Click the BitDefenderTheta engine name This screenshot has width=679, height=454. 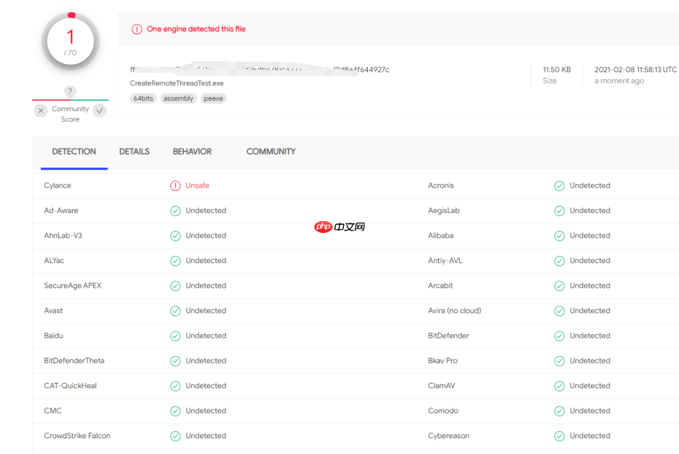pyautogui.click(x=74, y=360)
